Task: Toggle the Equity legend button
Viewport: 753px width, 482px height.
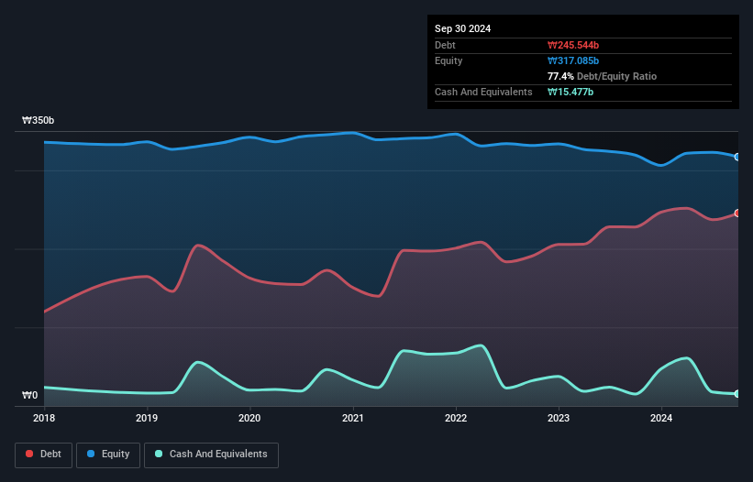Action: [x=108, y=455]
